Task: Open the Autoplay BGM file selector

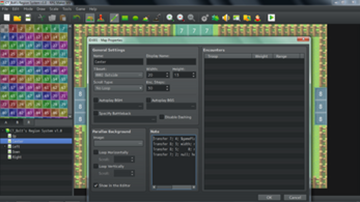Action: 118,106
